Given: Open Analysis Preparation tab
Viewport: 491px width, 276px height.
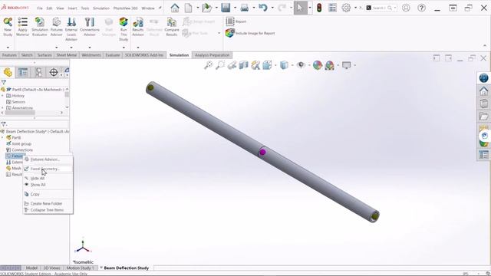Looking at the screenshot, I should pyautogui.click(x=212, y=55).
